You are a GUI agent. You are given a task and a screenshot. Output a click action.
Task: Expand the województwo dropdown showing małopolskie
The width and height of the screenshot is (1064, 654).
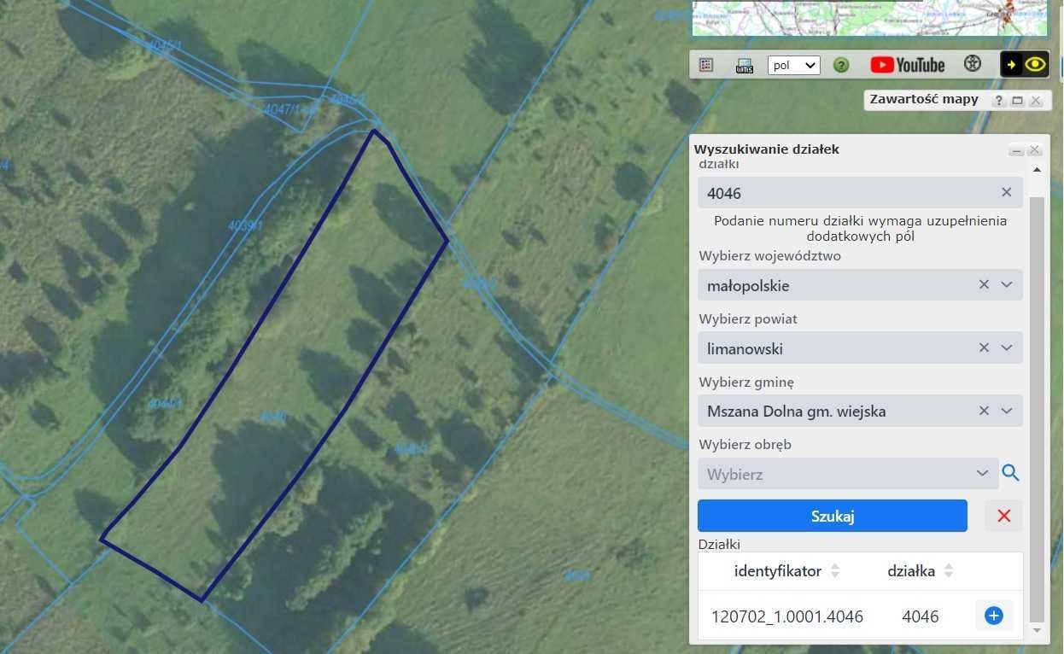click(1006, 285)
